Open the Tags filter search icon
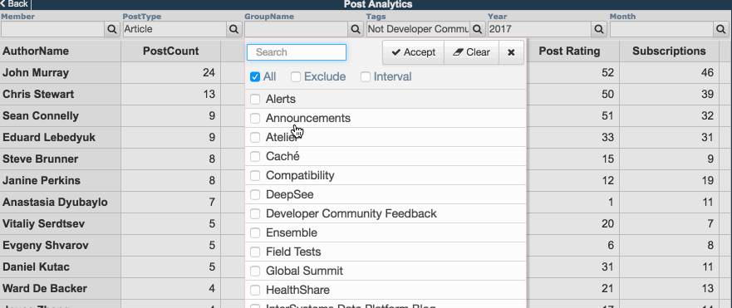This screenshot has height=308, width=732. 477,29
